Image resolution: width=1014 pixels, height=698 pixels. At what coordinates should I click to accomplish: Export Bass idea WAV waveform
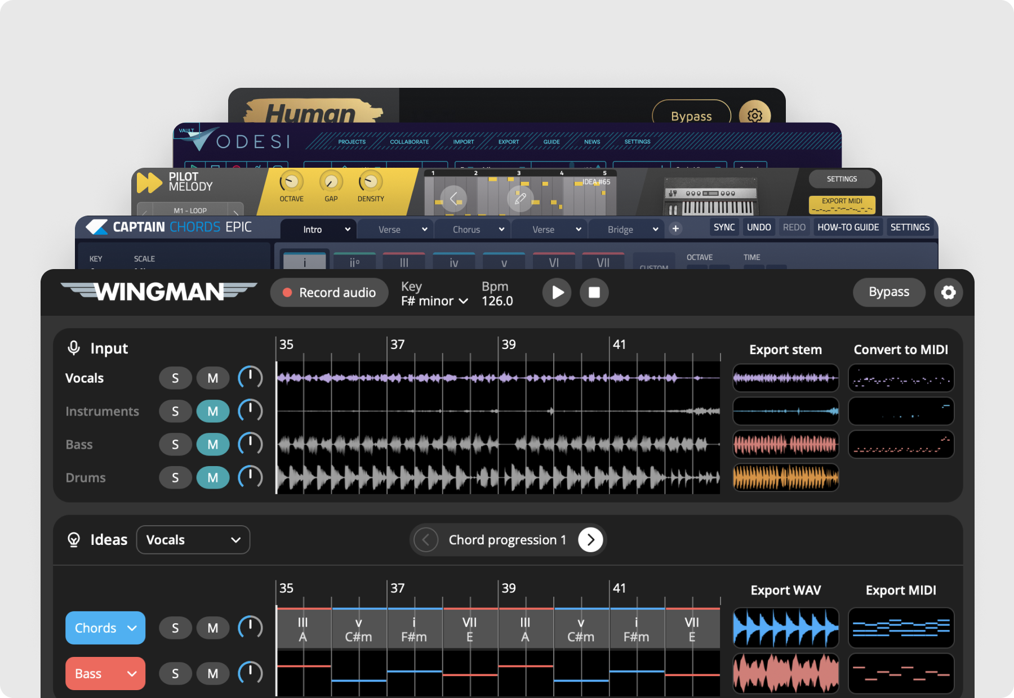pyautogui.click(x=785, y=673)
